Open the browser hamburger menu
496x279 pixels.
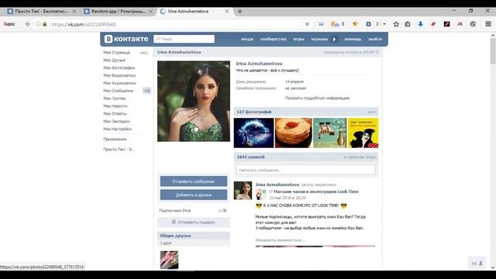point(488,24)
